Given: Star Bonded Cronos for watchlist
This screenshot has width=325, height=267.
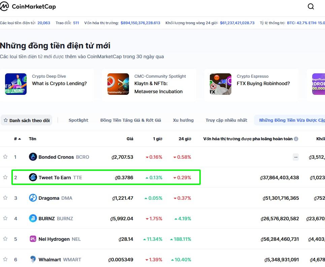Looking at the screenshot, I should click(5, 157).
